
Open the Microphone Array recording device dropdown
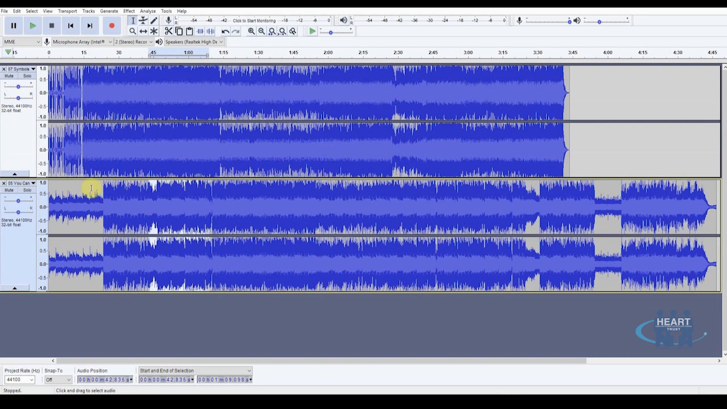(82, 41)
